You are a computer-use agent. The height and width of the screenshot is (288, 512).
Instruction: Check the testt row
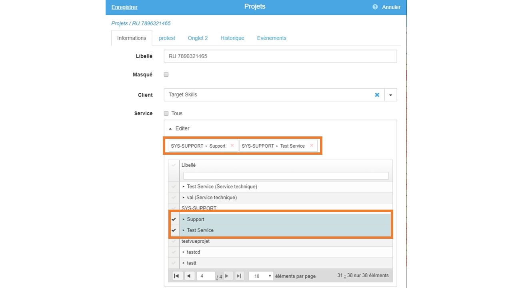click(x=174, y=263)
